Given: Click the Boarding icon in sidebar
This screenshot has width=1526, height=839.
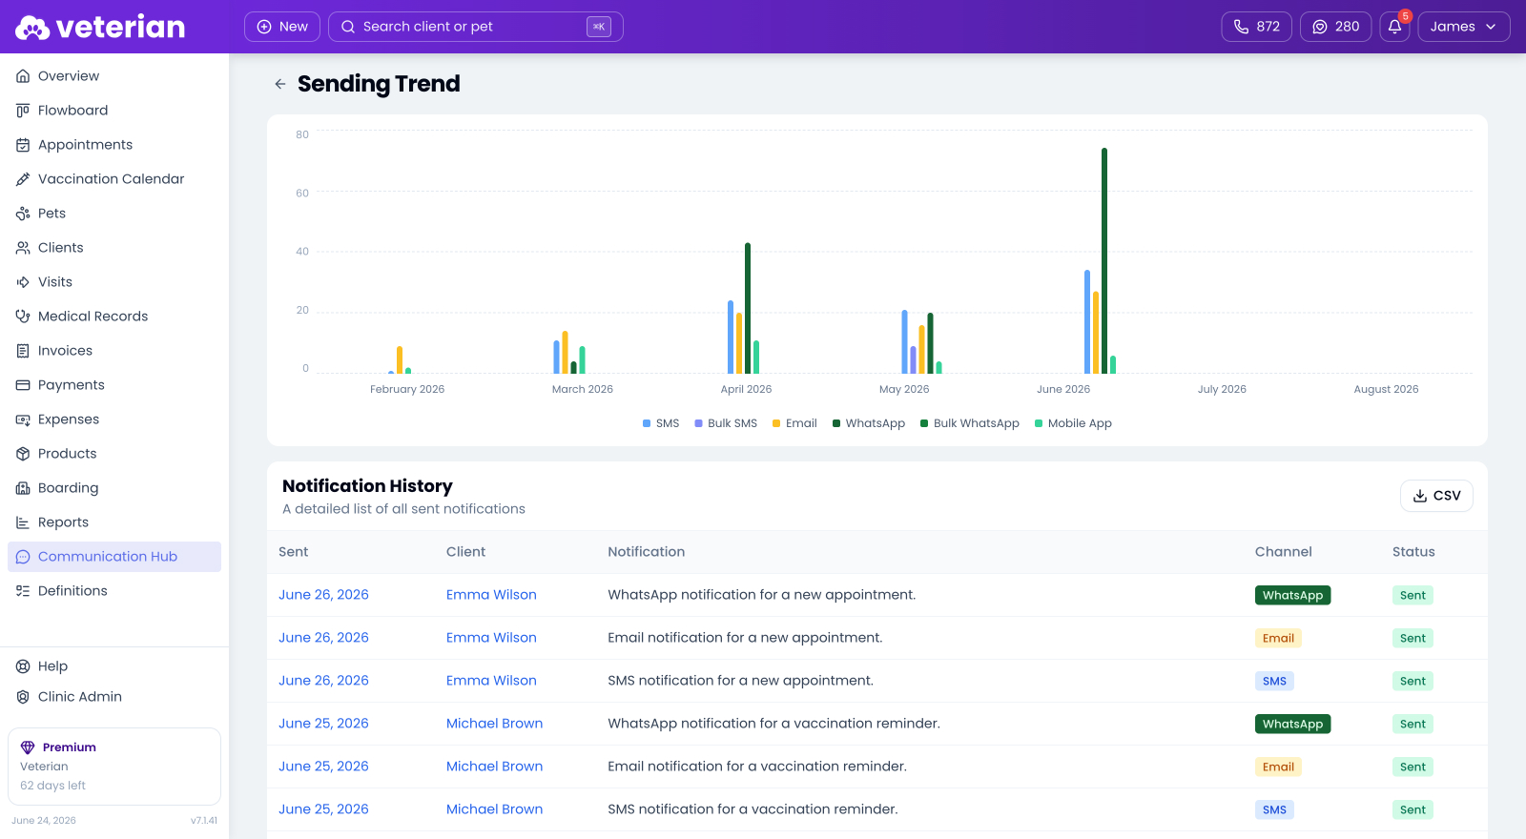Looking at the screenshot, I should click(x=23, y=488).
